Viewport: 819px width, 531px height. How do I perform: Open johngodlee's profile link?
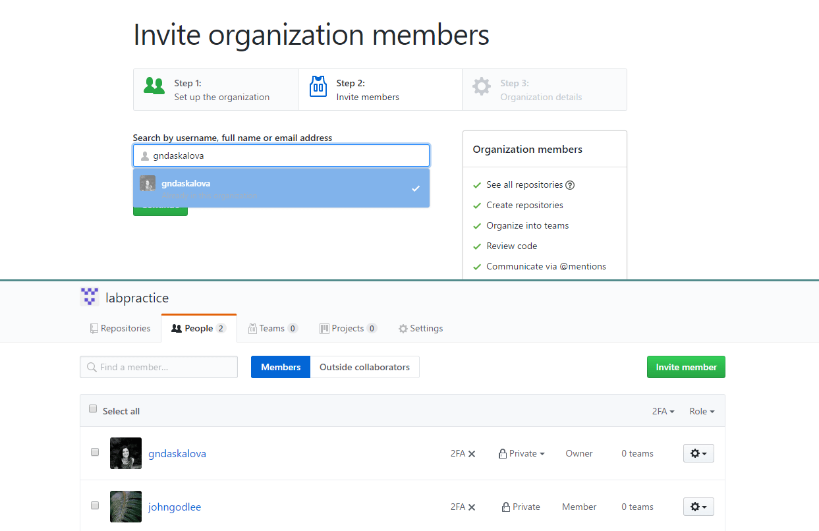pyautogui.click(x=174, y=507)
